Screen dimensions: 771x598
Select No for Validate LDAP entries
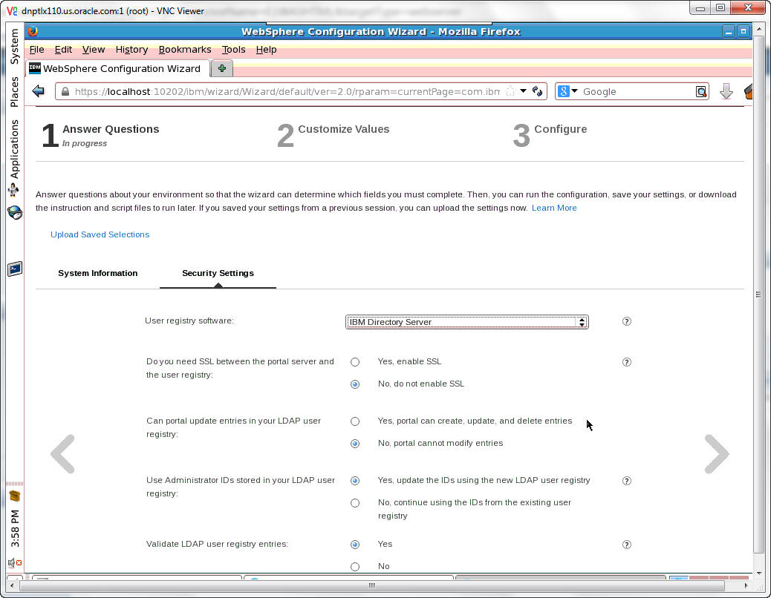[x=355, y=567]
